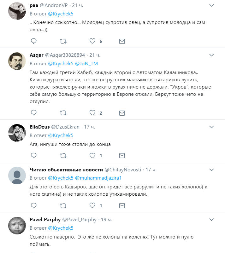Image resolution: width=225 pixels, height=253 pixels.
Task: Like the EliaDzus tweet
Action: click(x=92, y=155)
